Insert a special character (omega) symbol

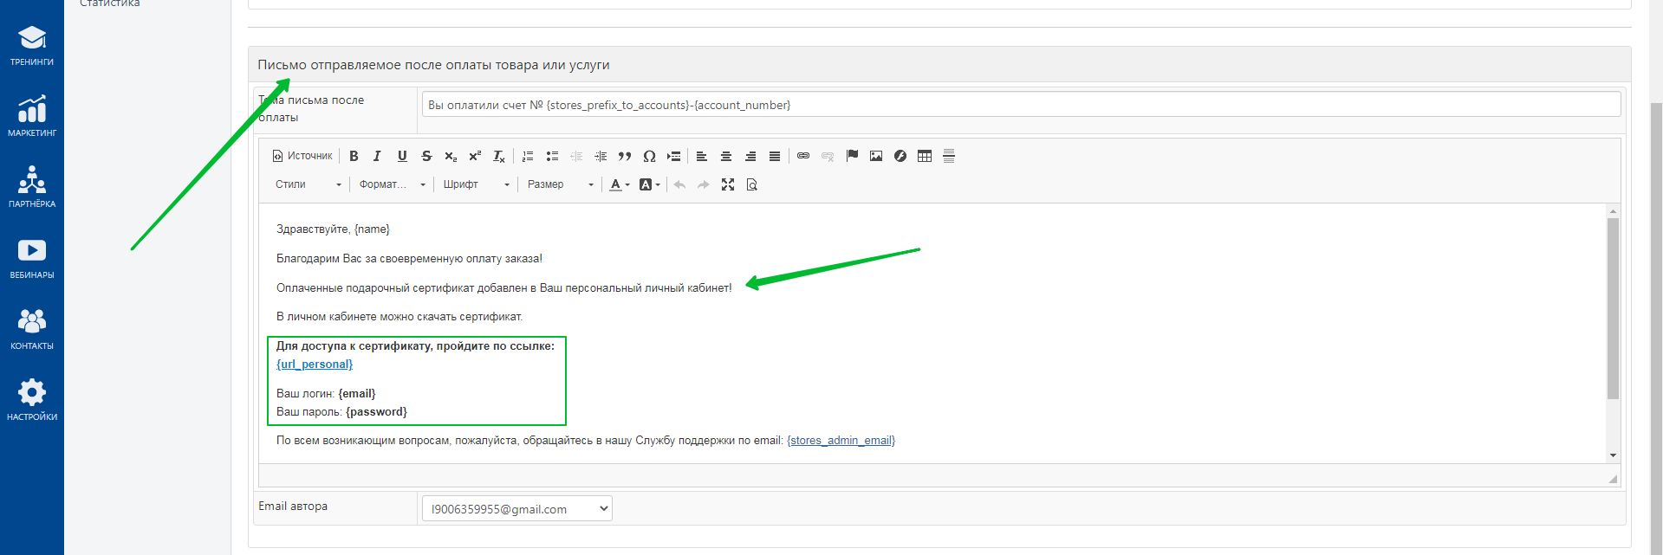(649, 156)
